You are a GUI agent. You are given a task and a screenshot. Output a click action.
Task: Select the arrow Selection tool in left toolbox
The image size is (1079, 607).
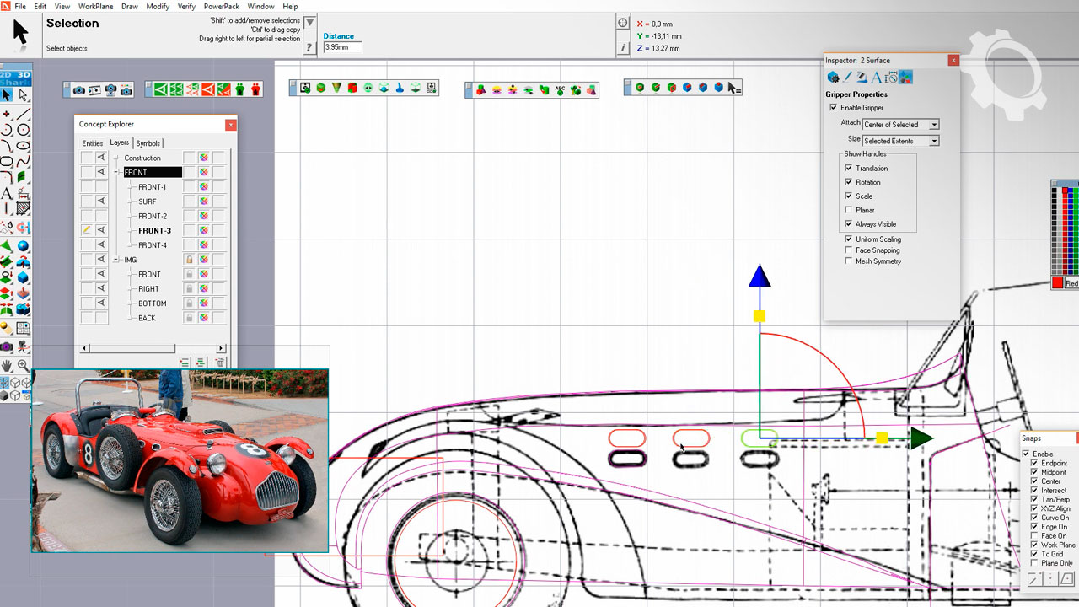click(x=7, y=96)
